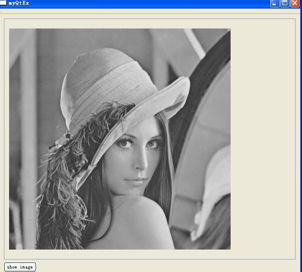
Task: Click the displayed grayscale portrait image
Action: click(120, 139)
